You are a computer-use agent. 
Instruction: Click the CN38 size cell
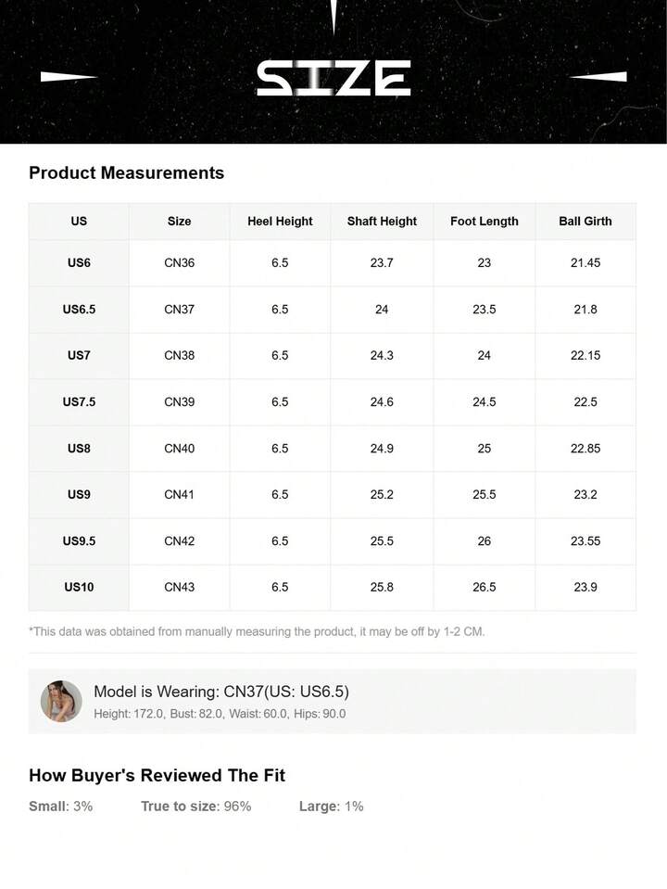coord(180,356)
